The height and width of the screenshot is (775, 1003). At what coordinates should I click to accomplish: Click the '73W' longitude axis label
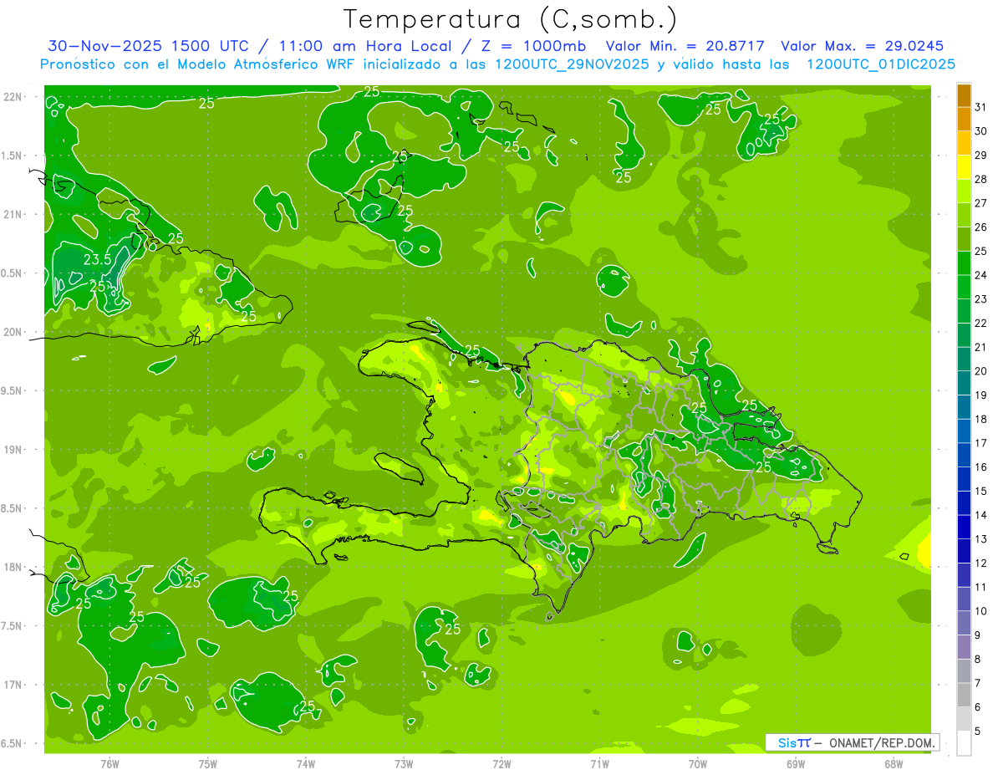[x=404, y=764]
